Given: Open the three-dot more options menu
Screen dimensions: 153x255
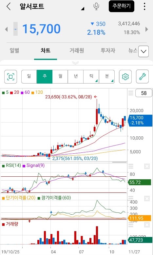Looking at the screenshot, I should [144, 6].
